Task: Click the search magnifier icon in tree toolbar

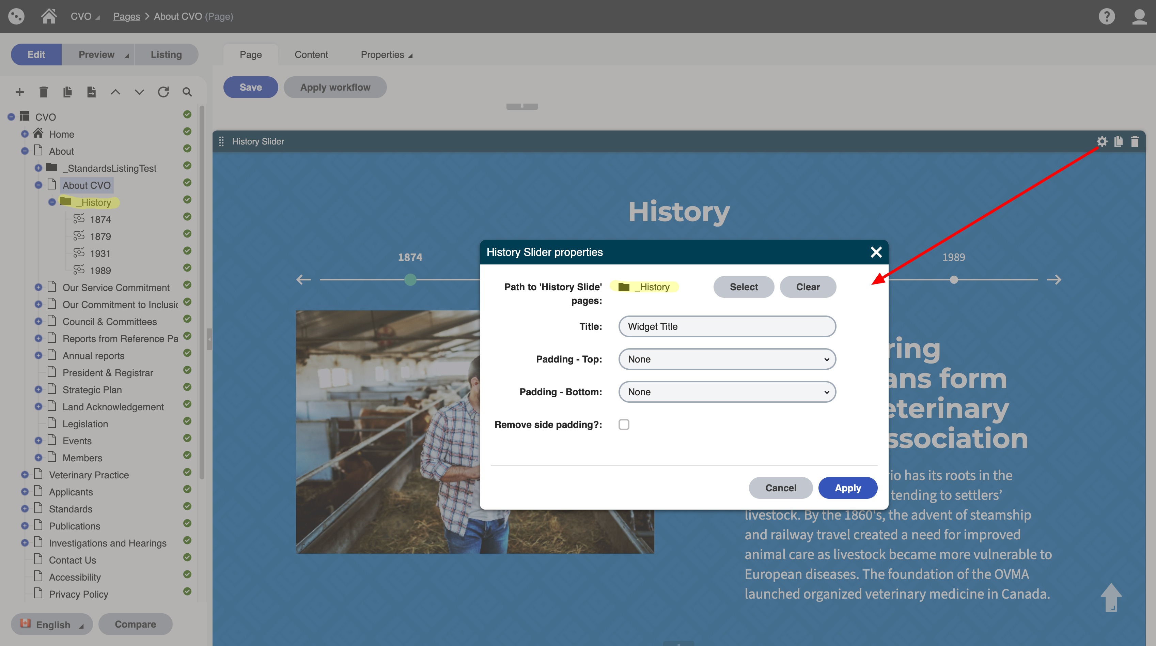Action: [x=187, y=92]
